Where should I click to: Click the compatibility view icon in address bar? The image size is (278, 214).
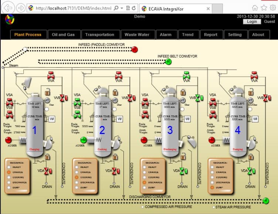point(128,8)
